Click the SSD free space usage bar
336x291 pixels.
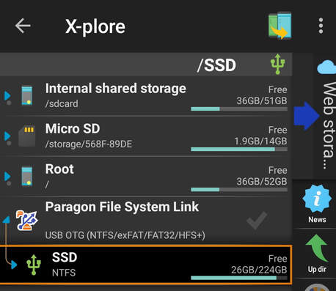(x=239, y=278)
